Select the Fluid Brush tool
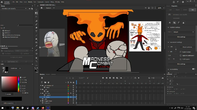 (36, 21)
